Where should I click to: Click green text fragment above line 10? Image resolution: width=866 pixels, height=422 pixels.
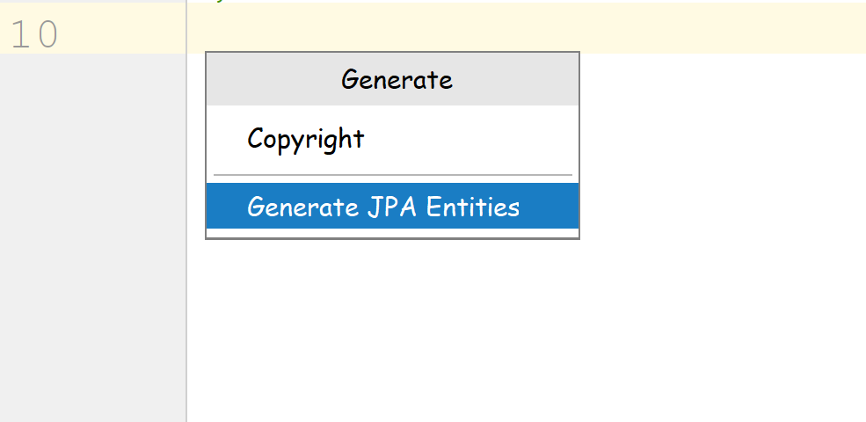220,1
